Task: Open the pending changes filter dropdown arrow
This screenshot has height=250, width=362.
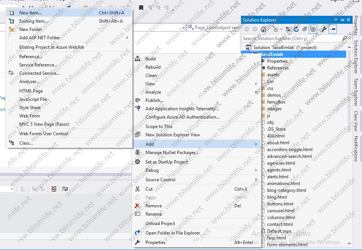Action: 281,29
